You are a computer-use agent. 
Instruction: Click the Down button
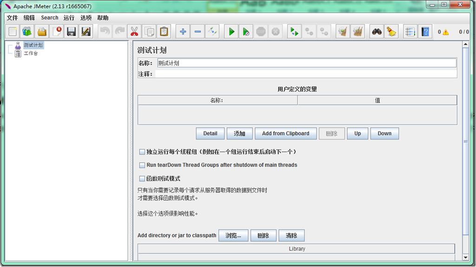[x=384, y=134]
